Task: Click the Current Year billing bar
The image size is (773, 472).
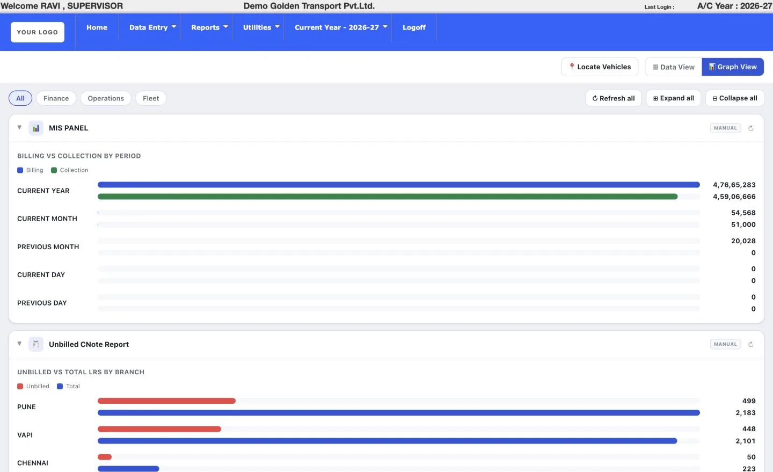Action: point(399,185)
